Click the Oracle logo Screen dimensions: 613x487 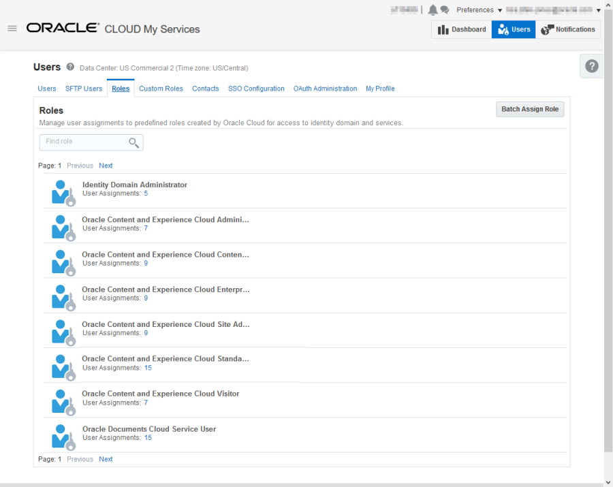click(x=63, y=28)
